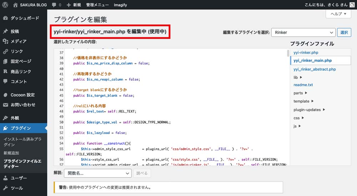Click the 投稿 pin icon
Viewport: 357px width, 196px height.
coord(5,31)
